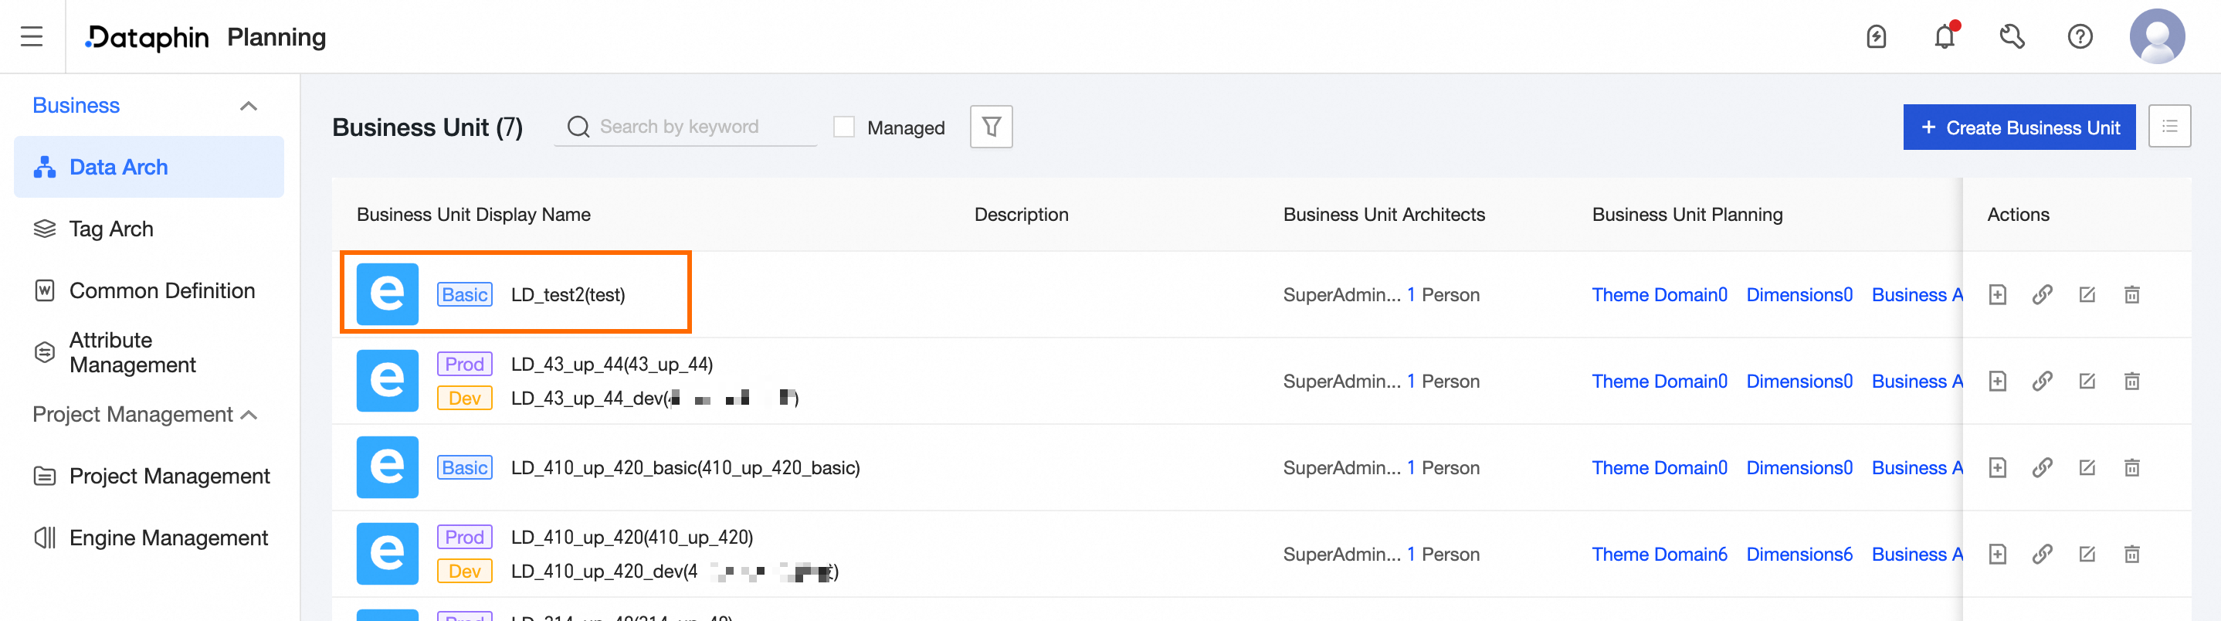Edit the LD_test2 business unit
This screenshot has height=621, width=2221.
2087,295
